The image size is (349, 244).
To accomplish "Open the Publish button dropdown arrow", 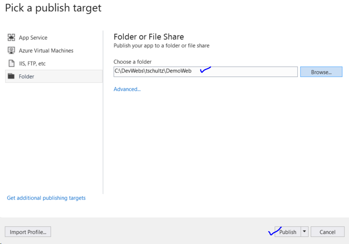I will tap(304, 232).
